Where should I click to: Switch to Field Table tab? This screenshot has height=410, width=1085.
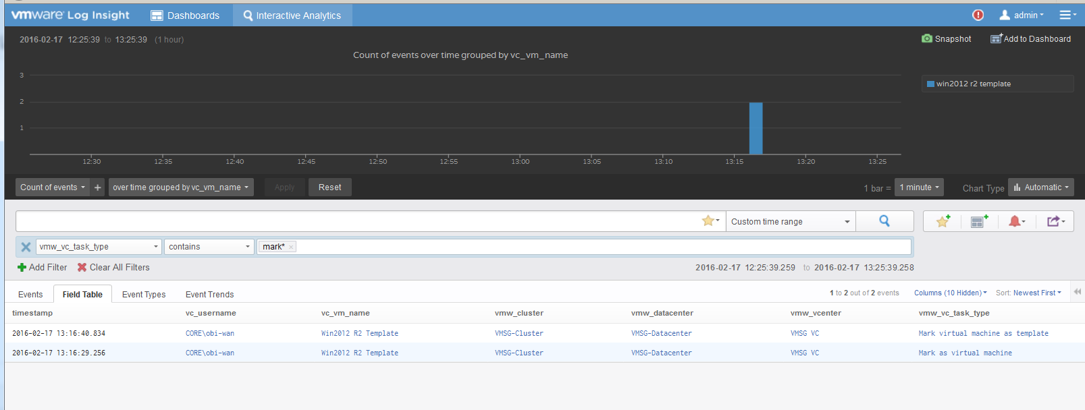[82, 294]
